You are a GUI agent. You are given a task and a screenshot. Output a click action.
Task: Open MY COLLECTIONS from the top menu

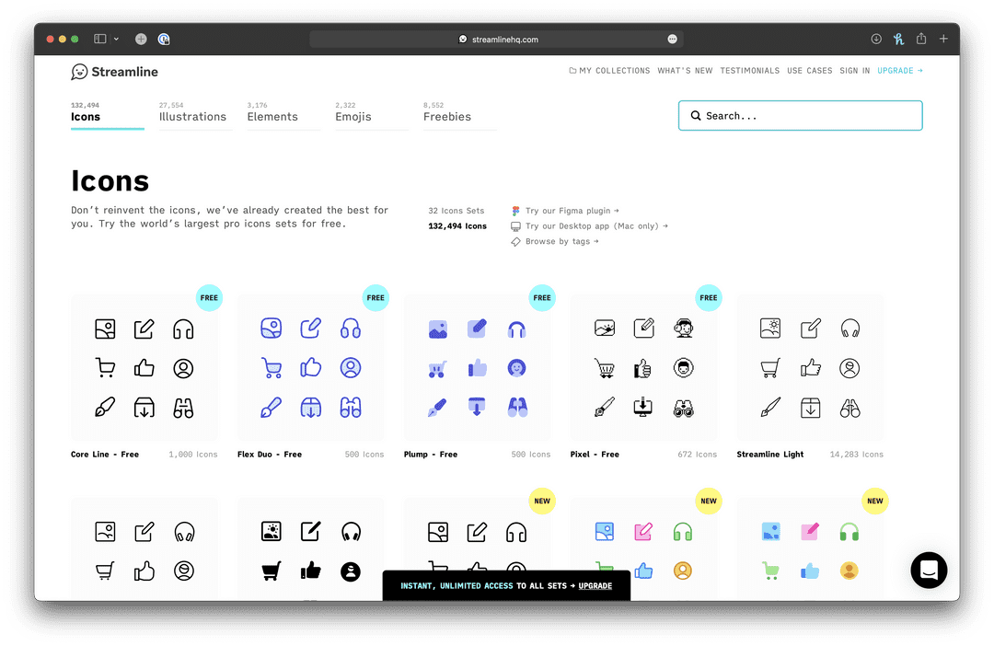click(x=609, y=71)
